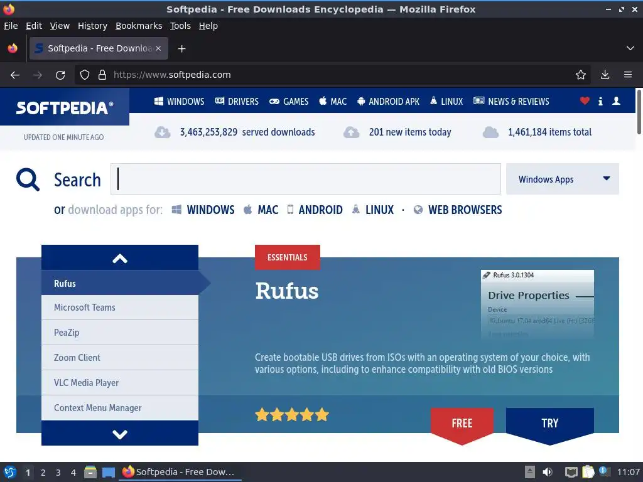List all tabs using the chevron
The width and height of the screenshot is (643, 482).
[630, 48]
